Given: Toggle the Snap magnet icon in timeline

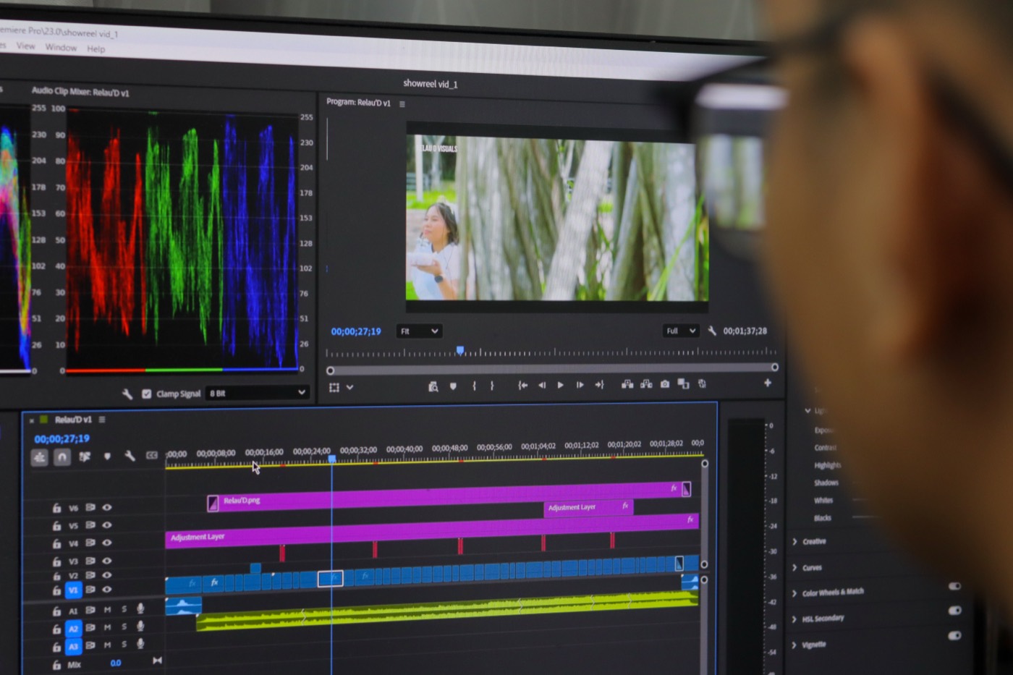Looking at the screenshot, I should pos(62,457).
